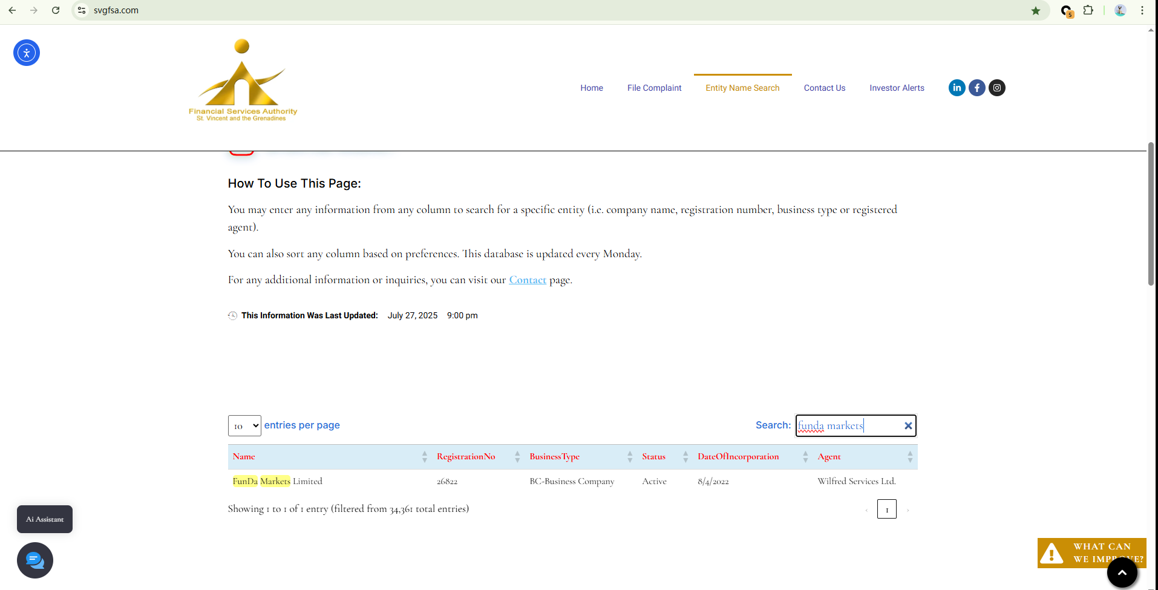1158x590 pixels.
Task: Open the browser extensions puzzle icon
Action: pos(1088,10)
